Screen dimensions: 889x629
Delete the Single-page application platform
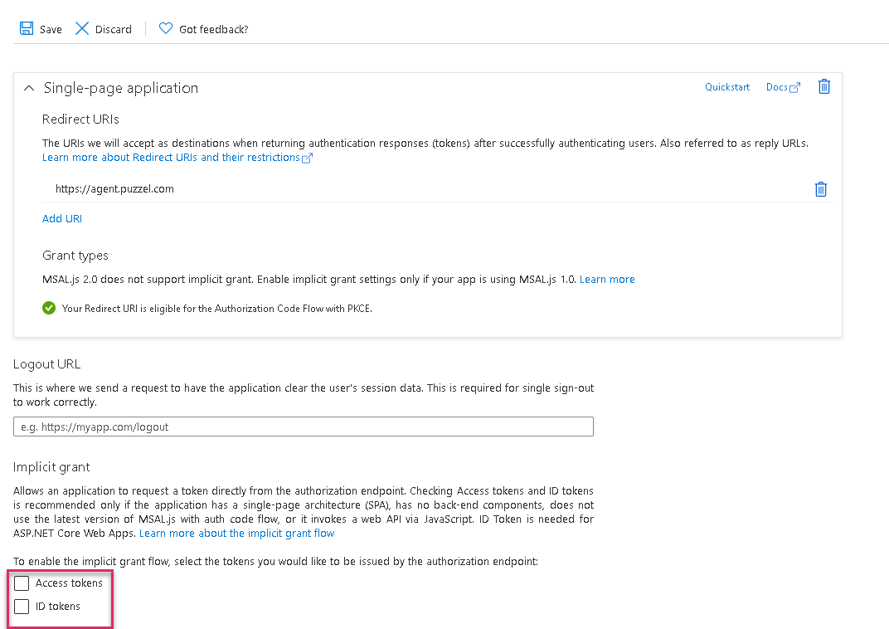[x=824, y=86]
